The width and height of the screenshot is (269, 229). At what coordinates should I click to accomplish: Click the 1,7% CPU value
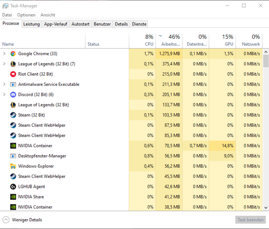click(149, 54)
